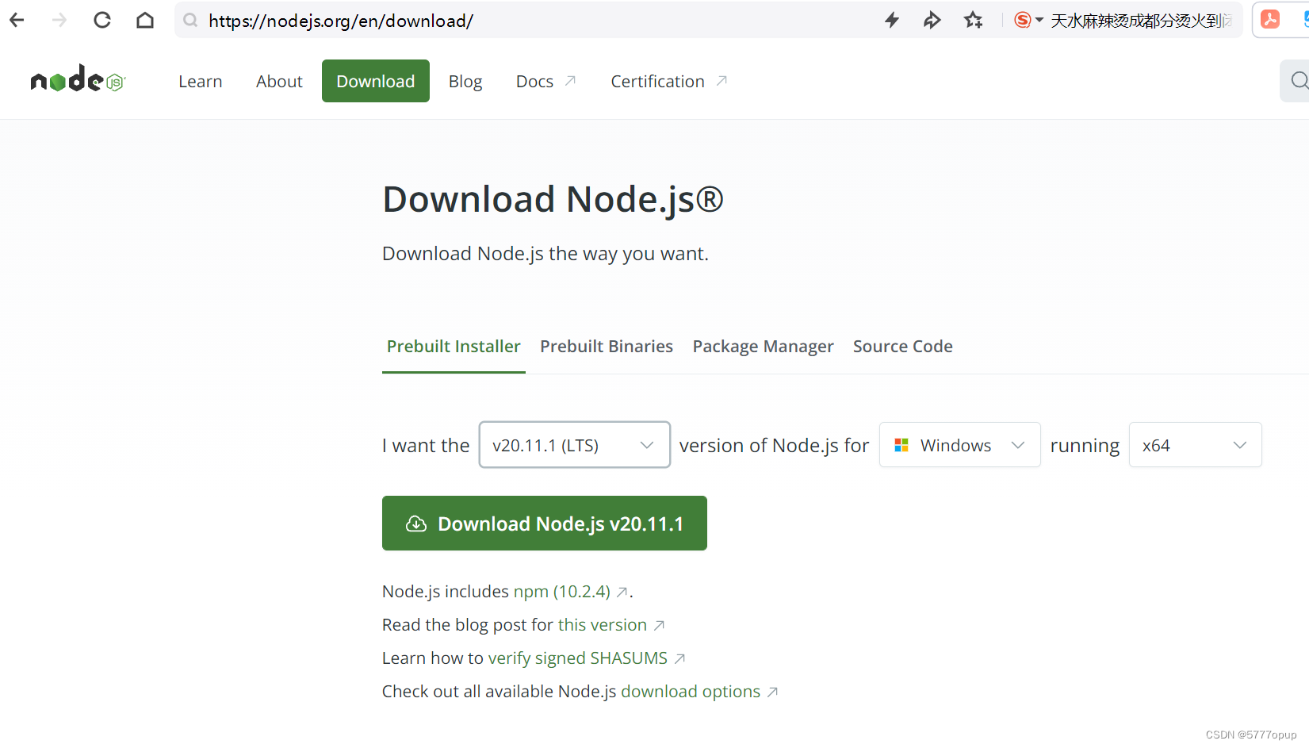Viewport: 1309px width, 748px height.
Task: Switch to the Package Manager tab
Action: point(763,347)
